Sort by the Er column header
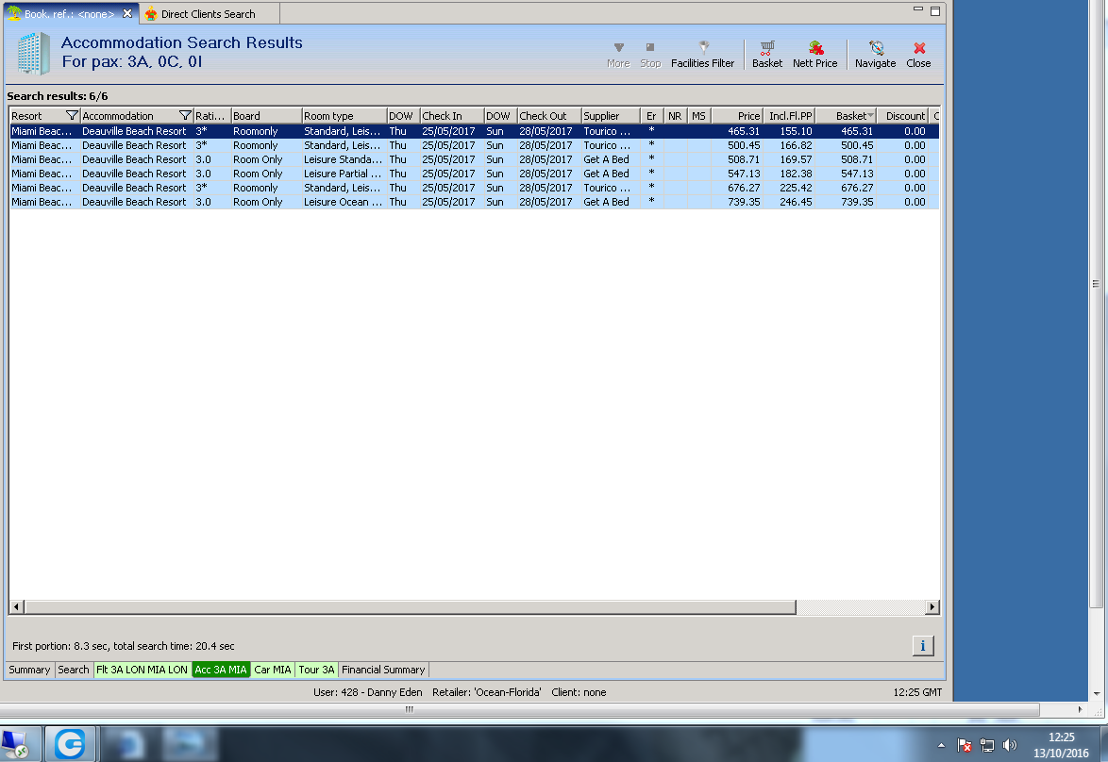This screenshot has height=762, width=1108. point(651,116)
